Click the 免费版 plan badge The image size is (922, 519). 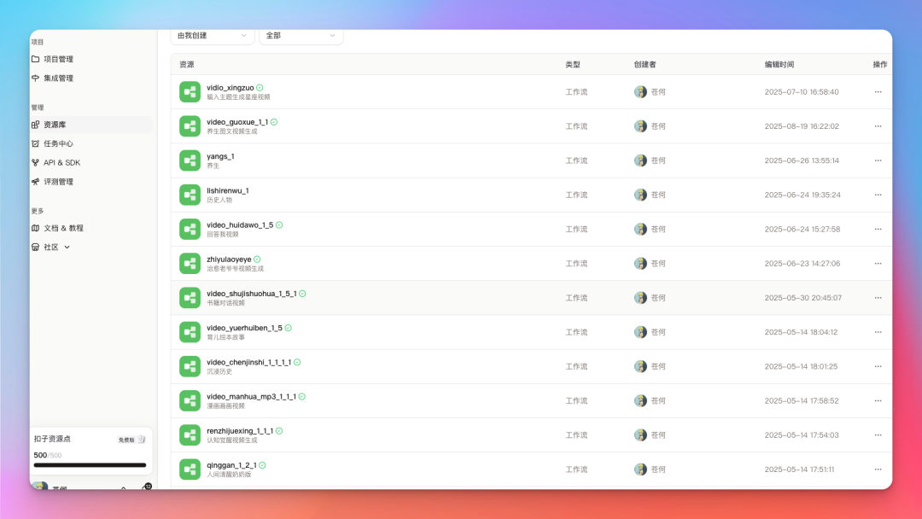click(x=131, y=440)
